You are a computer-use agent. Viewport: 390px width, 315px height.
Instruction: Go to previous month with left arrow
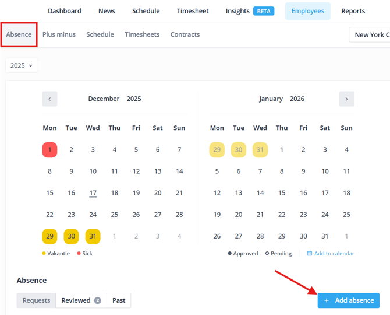pos(49,99)
